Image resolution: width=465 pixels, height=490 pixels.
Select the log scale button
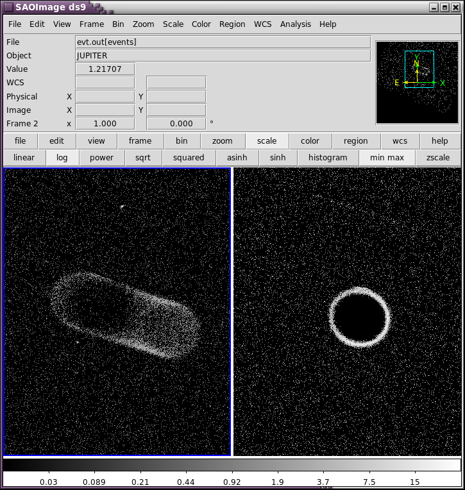coord(62,158)
